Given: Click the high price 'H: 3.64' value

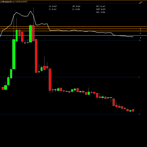Looking at the screenshot, I should pos(76,6).
